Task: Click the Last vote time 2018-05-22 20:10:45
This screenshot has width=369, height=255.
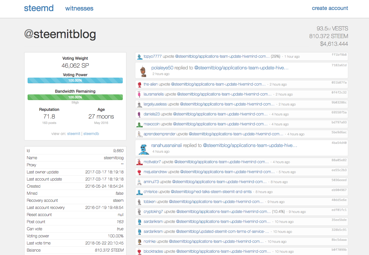Action: [x=104, y=243]
